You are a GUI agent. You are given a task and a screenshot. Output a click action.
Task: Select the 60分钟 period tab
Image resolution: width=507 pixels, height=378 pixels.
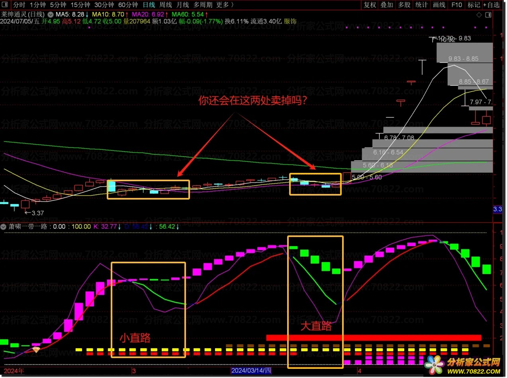click(x=128, y=5)
